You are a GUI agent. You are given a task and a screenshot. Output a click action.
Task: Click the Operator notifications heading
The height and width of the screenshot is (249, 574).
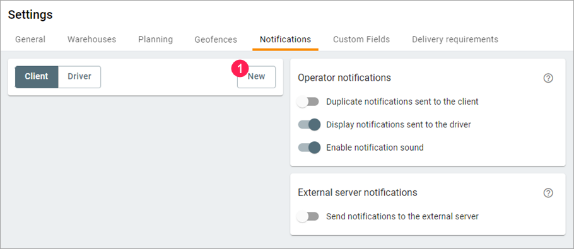click(x=344, y=78)
